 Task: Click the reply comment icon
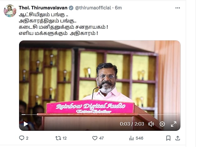tap(22, 138)
